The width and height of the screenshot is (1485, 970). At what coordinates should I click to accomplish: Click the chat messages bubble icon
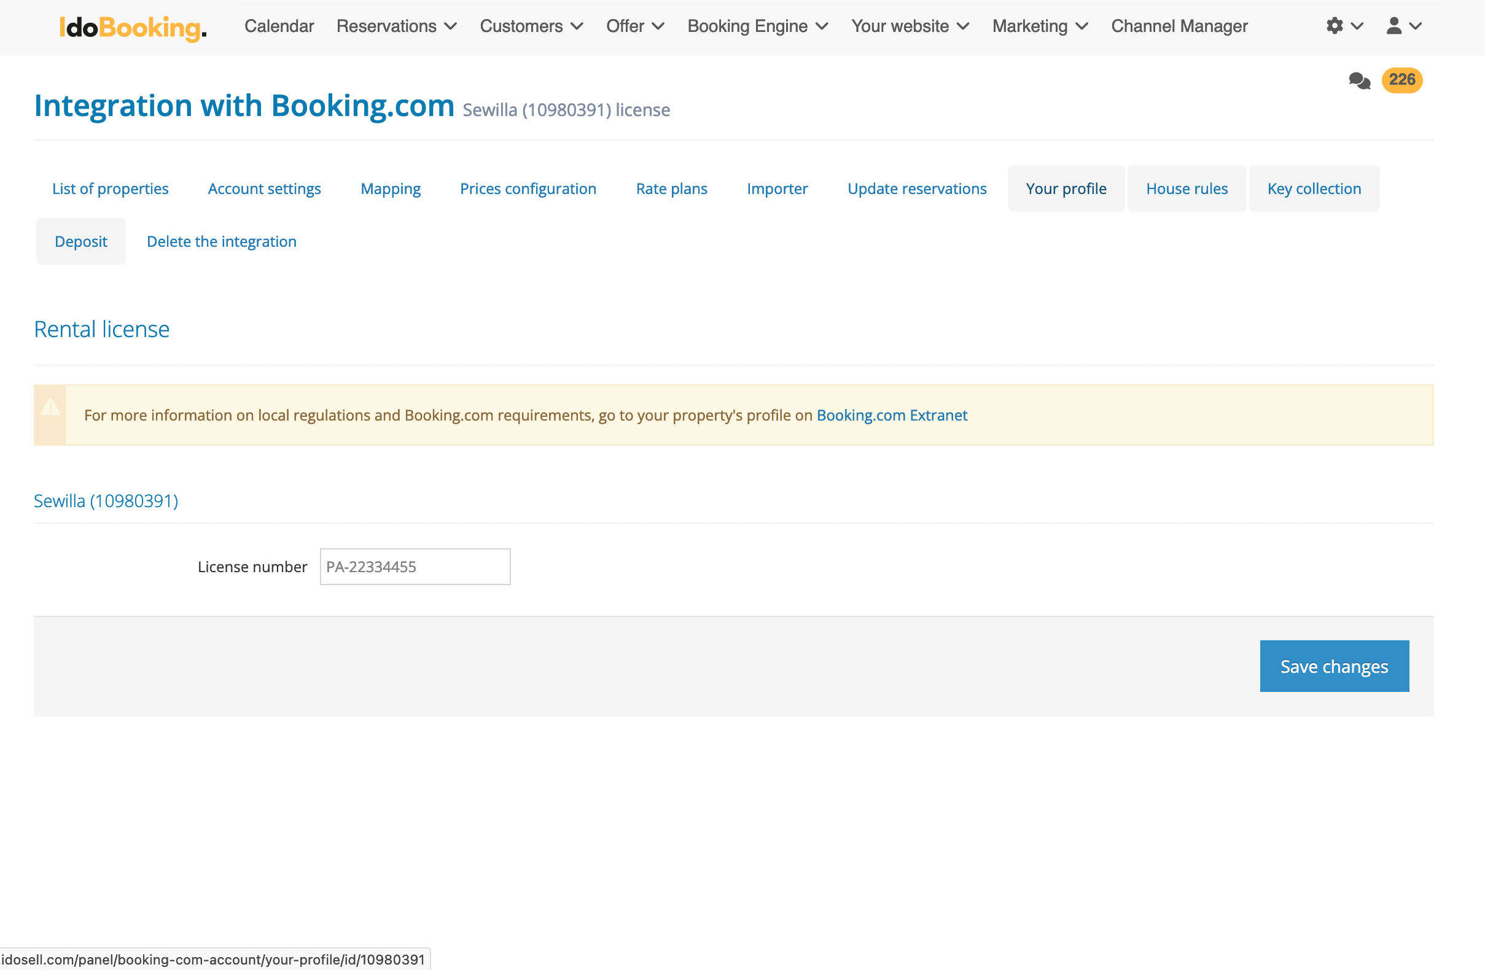tap(1359, 80)
